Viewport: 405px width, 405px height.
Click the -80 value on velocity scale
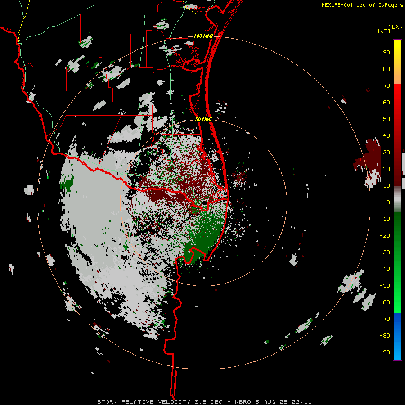point(385,336)
